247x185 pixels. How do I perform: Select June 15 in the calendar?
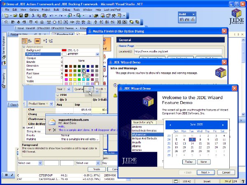point(200,143)
